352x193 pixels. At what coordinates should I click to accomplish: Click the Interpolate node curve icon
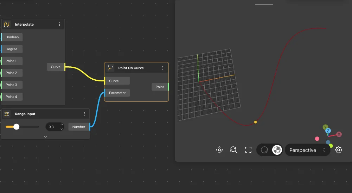pos(7,24)
